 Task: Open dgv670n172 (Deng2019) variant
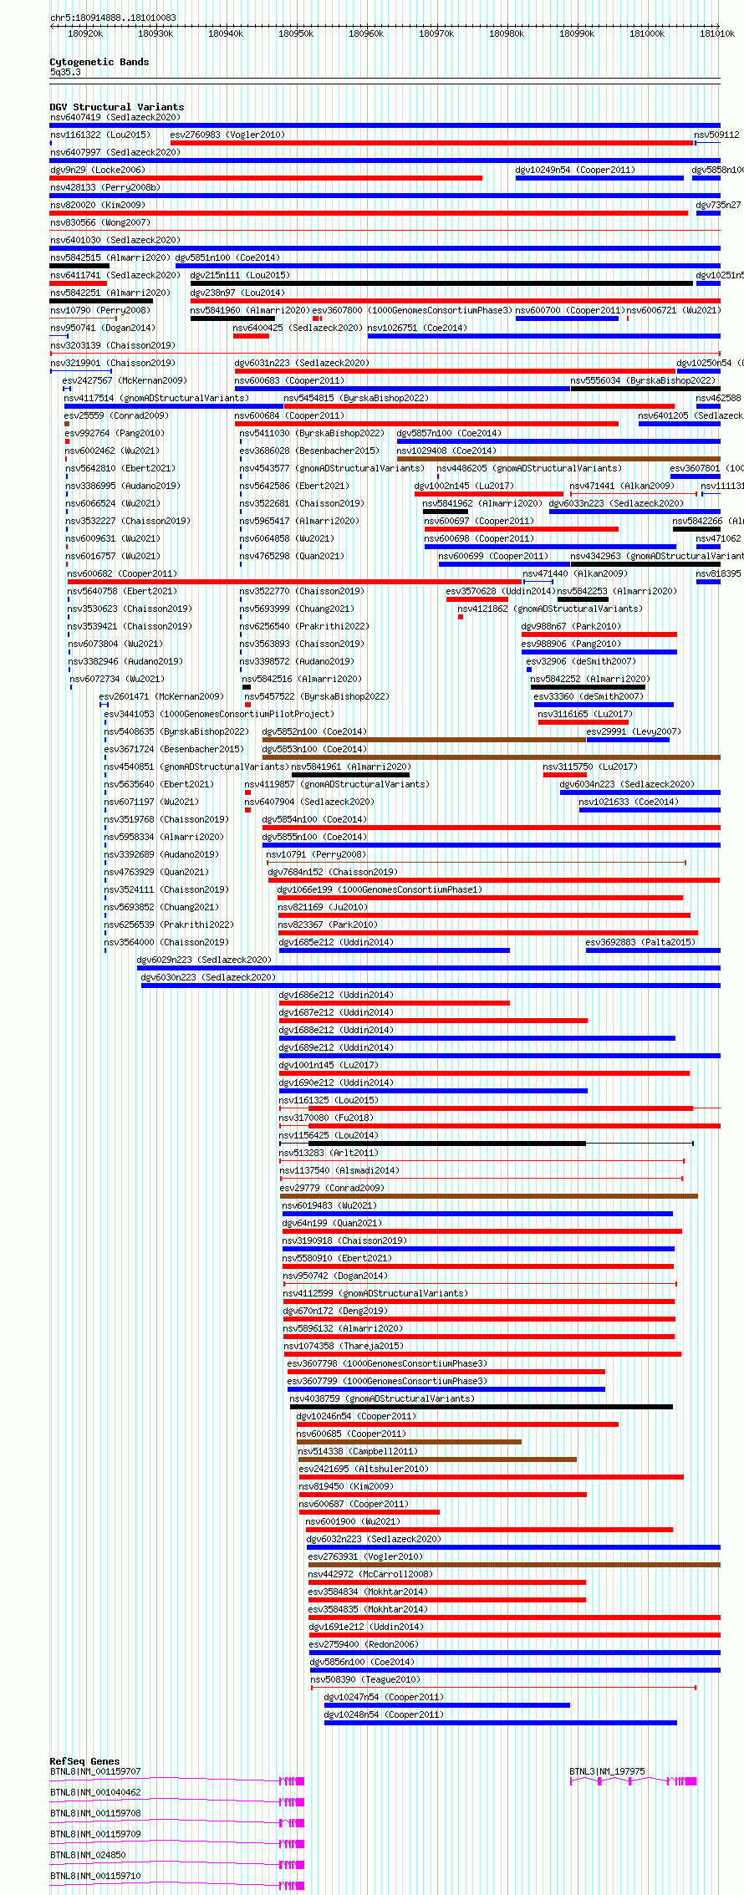(x=334, y=1311)
